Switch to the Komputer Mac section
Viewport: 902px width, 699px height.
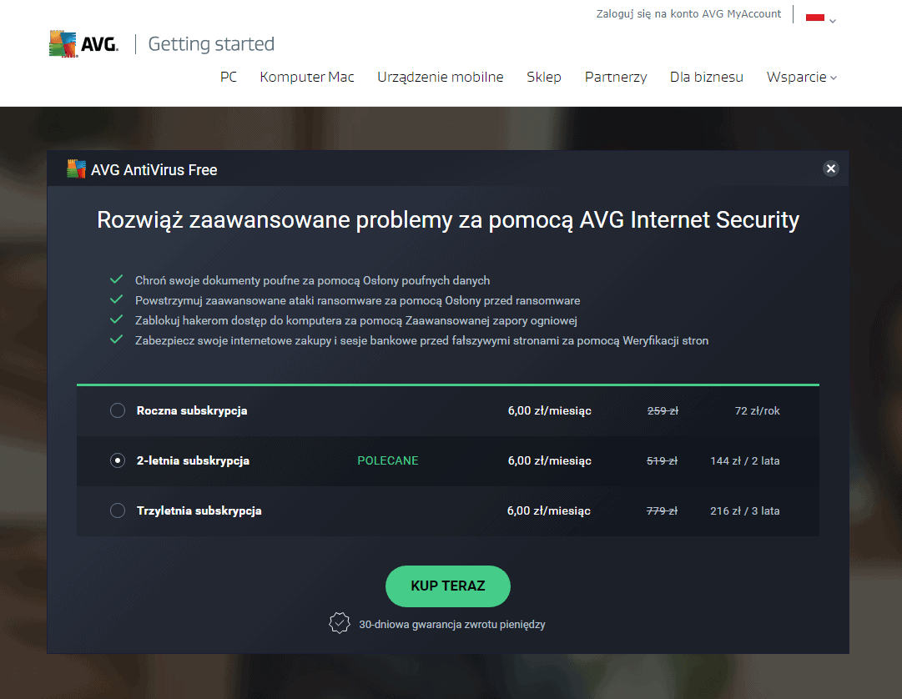pos(306,77)
